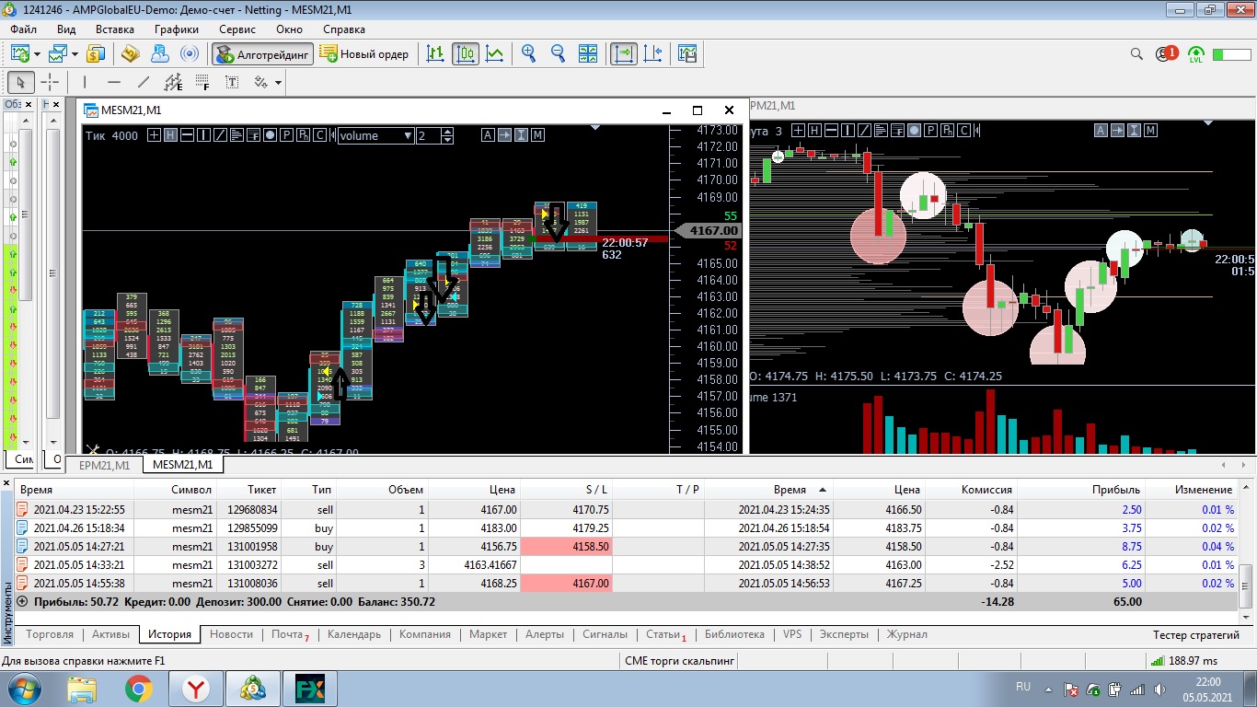Open the shapes tool dropdown arrow
Screen dimensions: 1257x707
pyautogui.click(x=278, y=82)
